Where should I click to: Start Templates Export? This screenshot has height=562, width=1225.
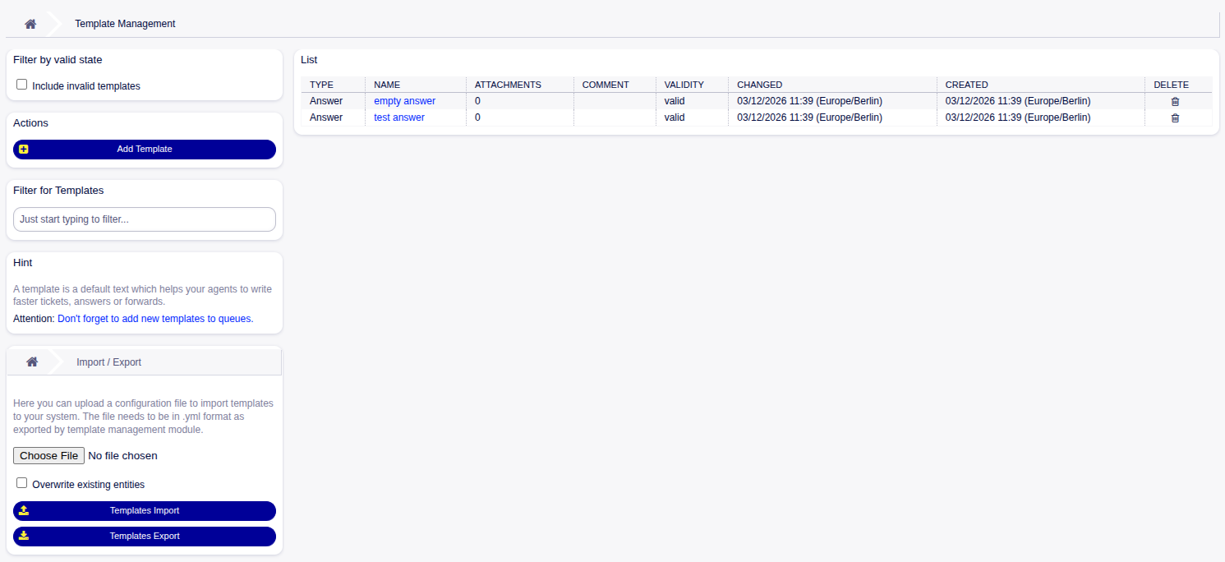click(x=145, y=536)
